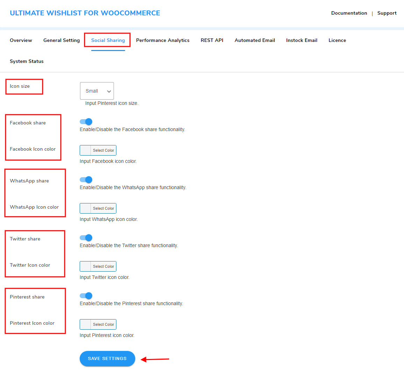Click 'Input Pinterest icon color.' help text
Image resolution: width=404 pixels, height=381 pixels.
(107, 335)
